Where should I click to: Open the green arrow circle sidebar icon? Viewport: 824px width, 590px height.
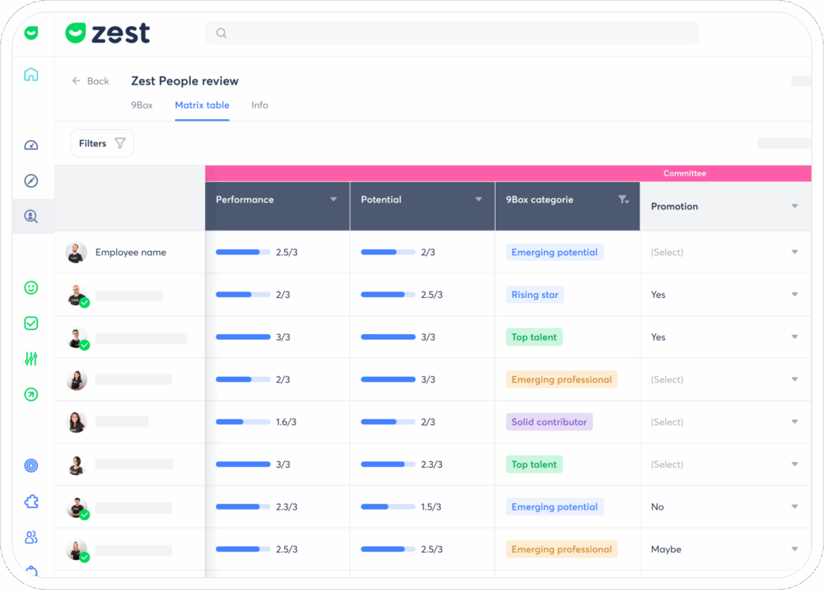31,394
